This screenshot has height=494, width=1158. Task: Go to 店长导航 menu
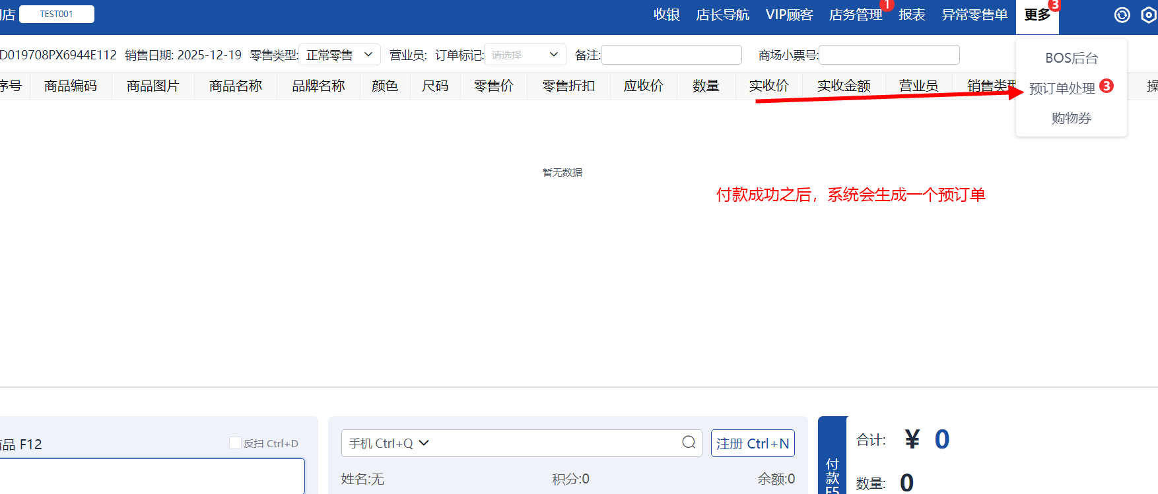(722, 15)
